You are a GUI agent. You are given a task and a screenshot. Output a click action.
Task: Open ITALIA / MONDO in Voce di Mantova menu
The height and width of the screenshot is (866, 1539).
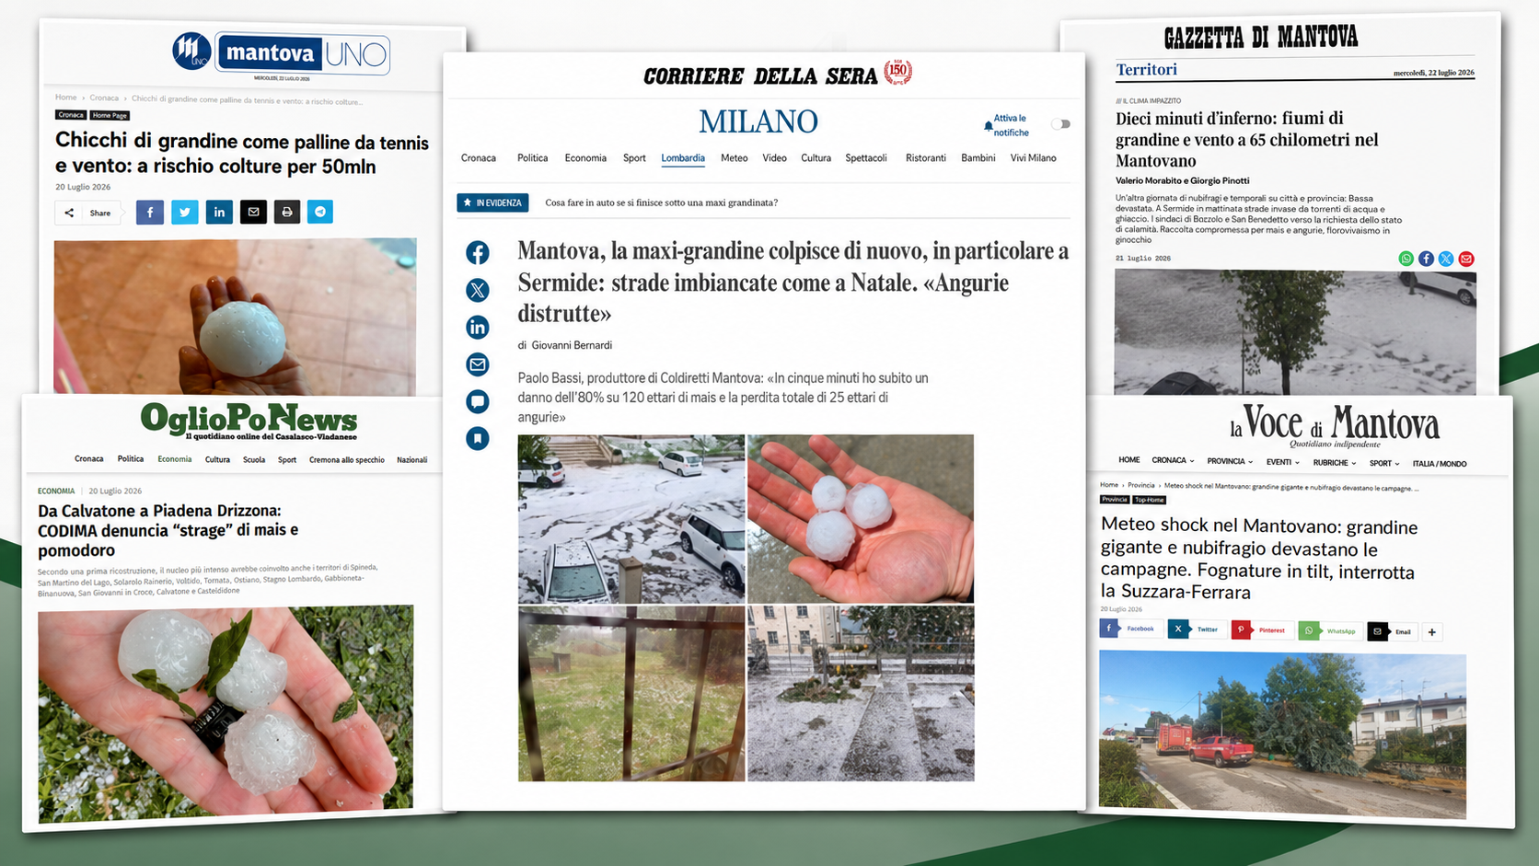point(1440,464)
